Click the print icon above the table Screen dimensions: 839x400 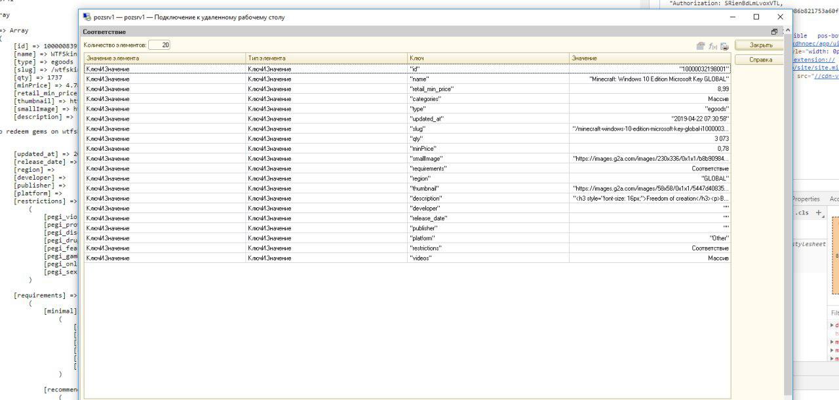click(724, 46)
